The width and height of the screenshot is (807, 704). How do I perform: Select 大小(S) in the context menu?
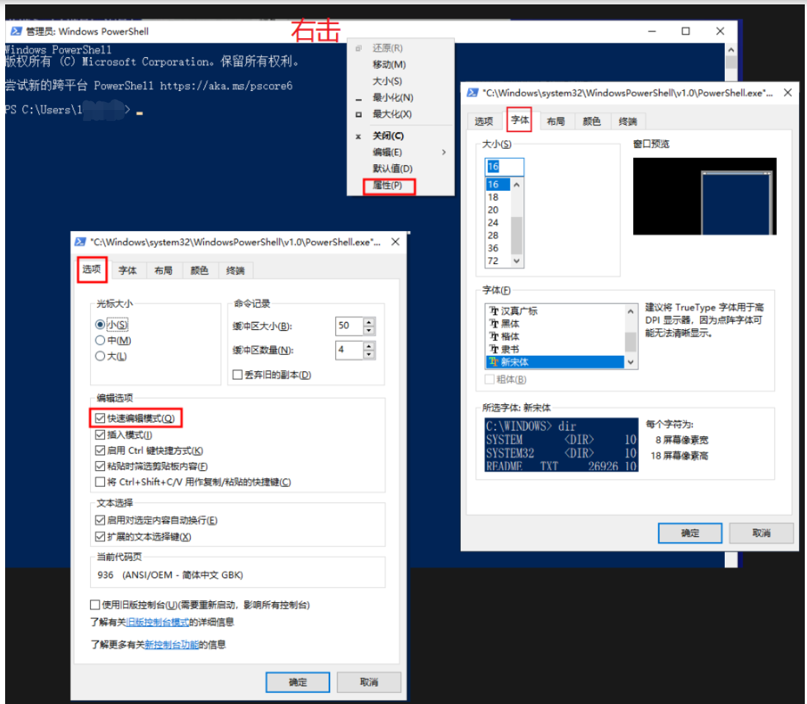pos(387,81)
